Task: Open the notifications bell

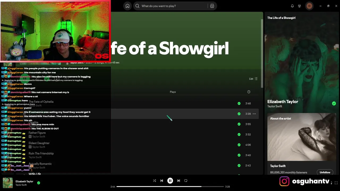Action: [x=292, y=6]
